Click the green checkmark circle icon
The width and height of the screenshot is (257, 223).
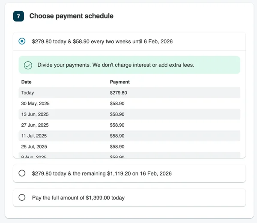click(28, 65)
